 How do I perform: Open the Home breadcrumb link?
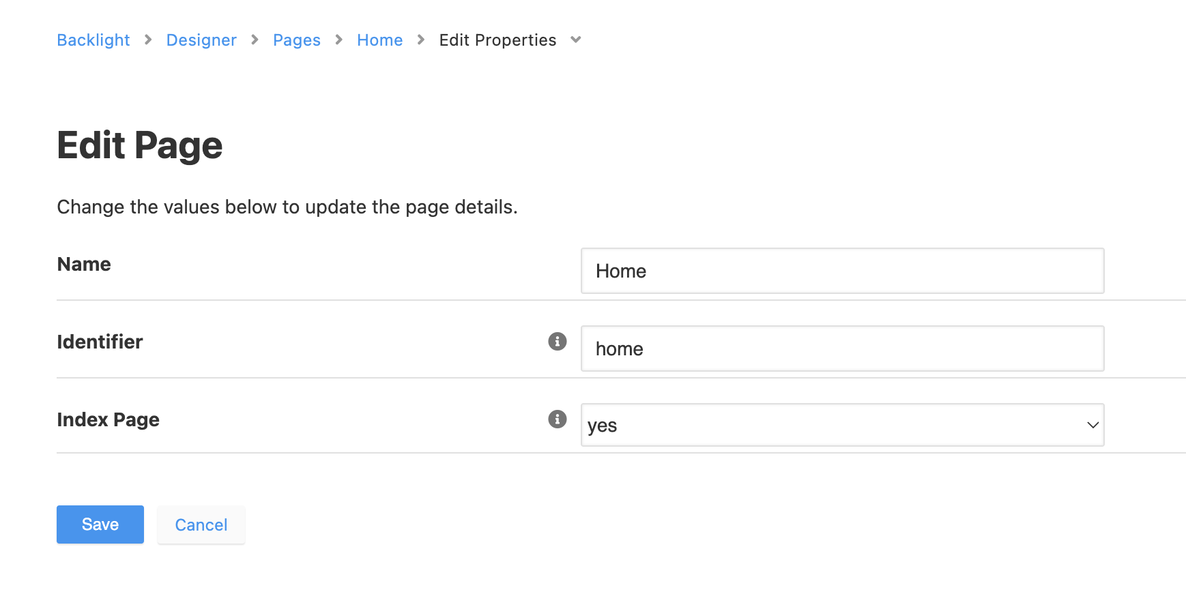click(x=380, y=40)
